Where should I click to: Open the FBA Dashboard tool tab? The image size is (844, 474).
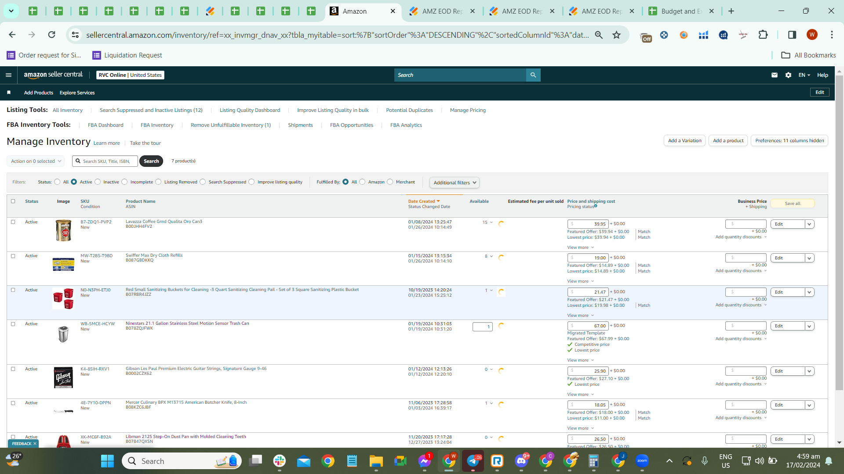[105, 125]
